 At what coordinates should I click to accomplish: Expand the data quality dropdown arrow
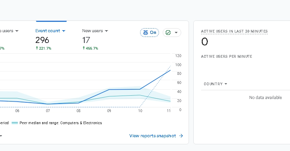176,33
